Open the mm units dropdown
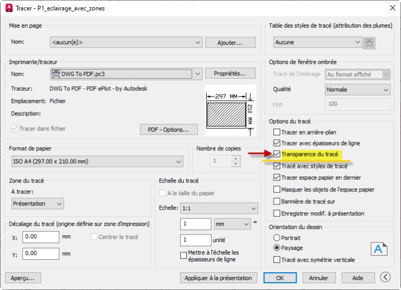This screenshot has height=290, width=401. pyautogui.click(x=232, y=224)
